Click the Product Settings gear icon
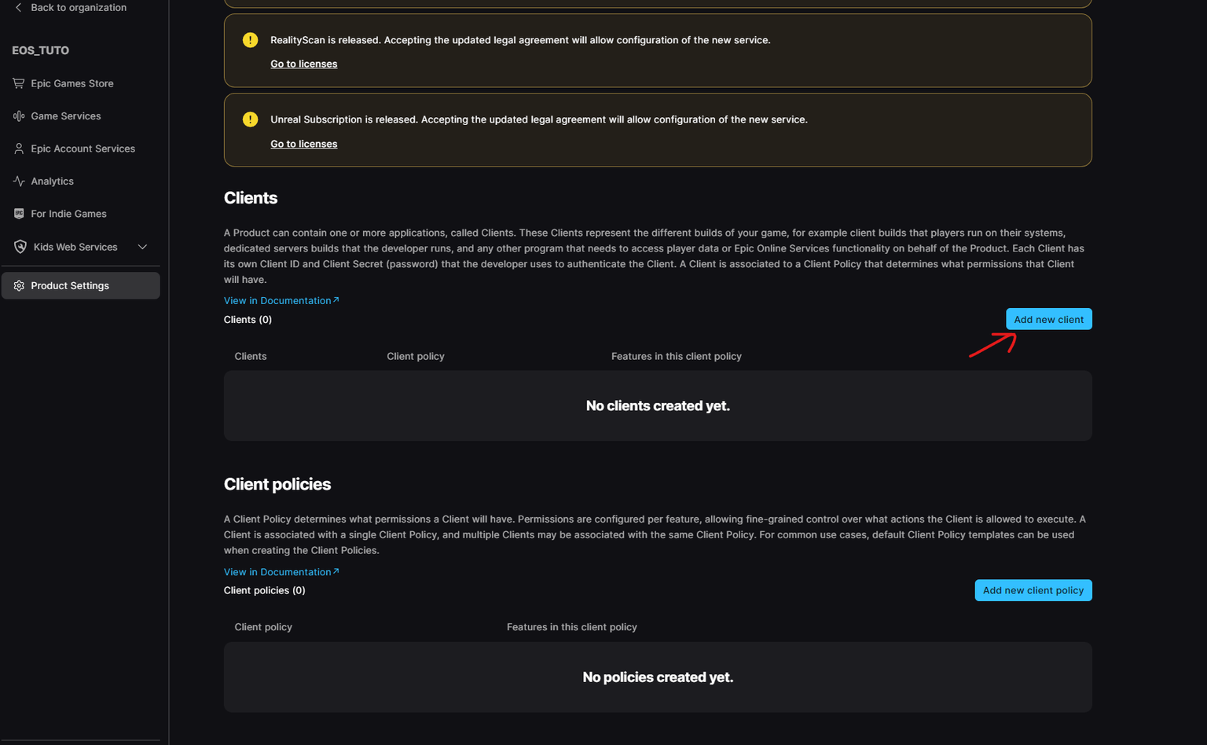 coord(19,286)
